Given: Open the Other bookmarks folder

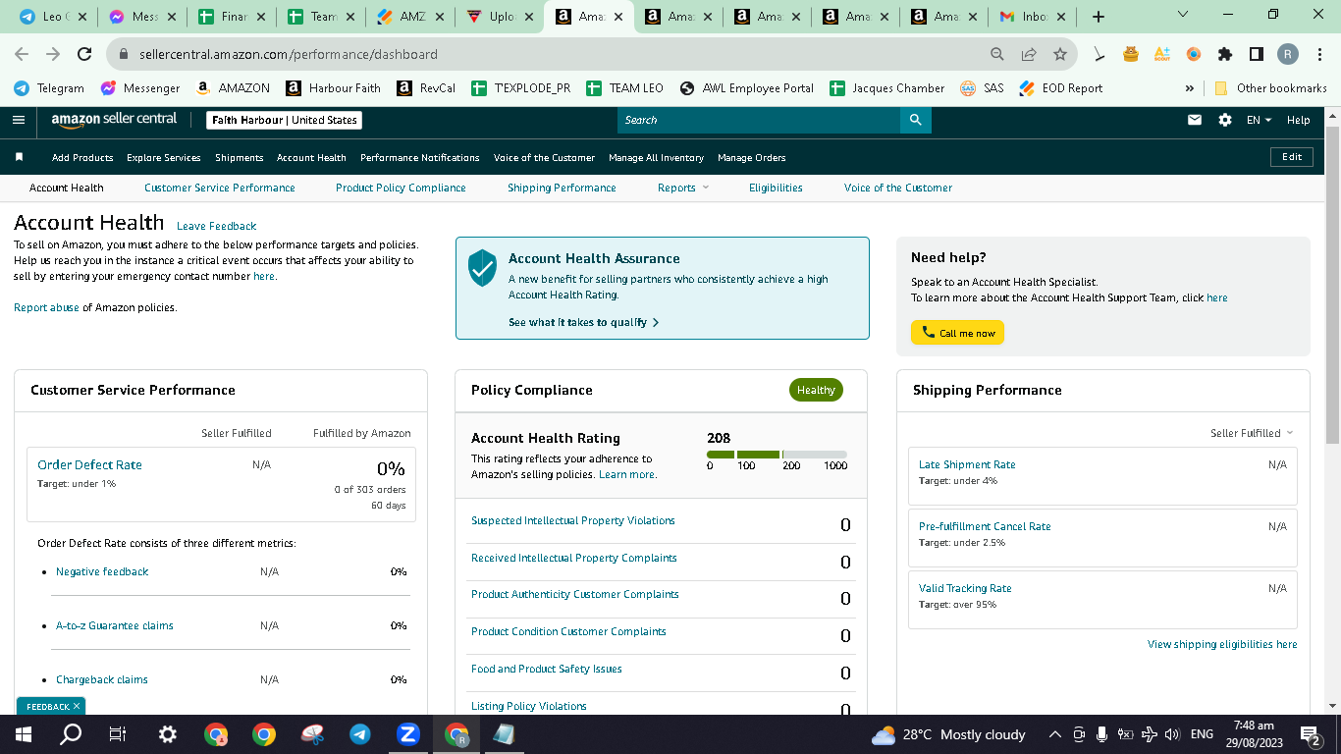Looking at the screenshot, I should tap(1270, 88).
